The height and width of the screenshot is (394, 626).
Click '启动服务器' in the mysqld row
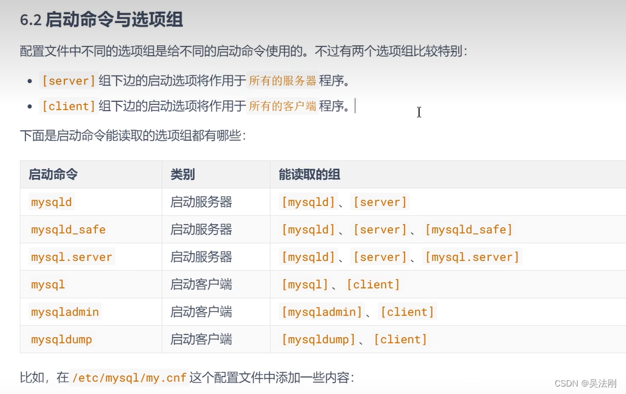coord(201,202)
